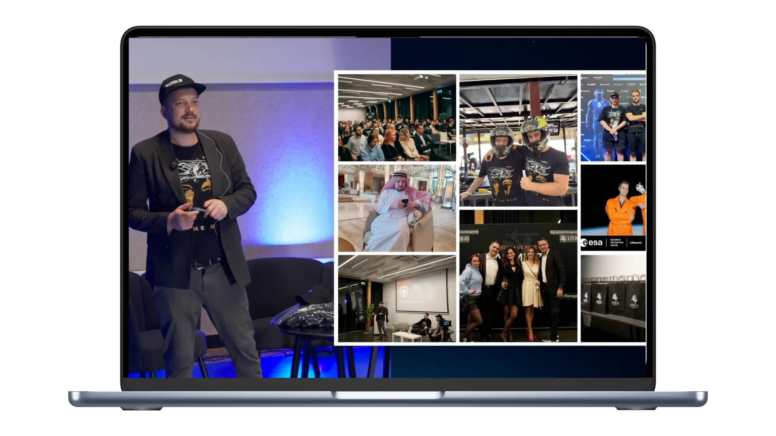Click the lapel microphone on the presenter's jacket
The image size is (776, 436).
pyautogui.click(x=174, y=162)
